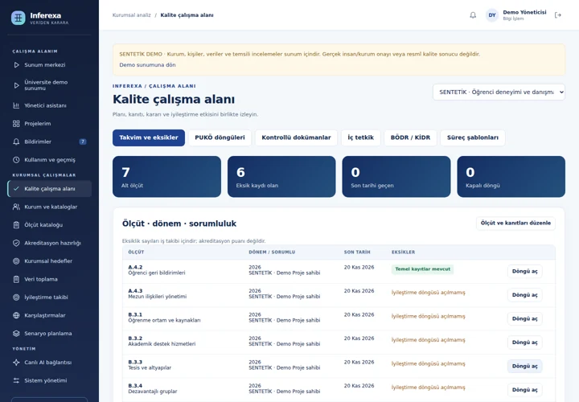
Task: Click Ölçüt kataloğu clipboard icon
Action: coord(16,225)
